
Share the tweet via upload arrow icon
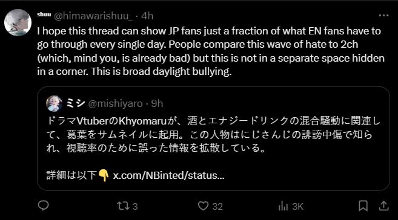(x=384, y=205)
